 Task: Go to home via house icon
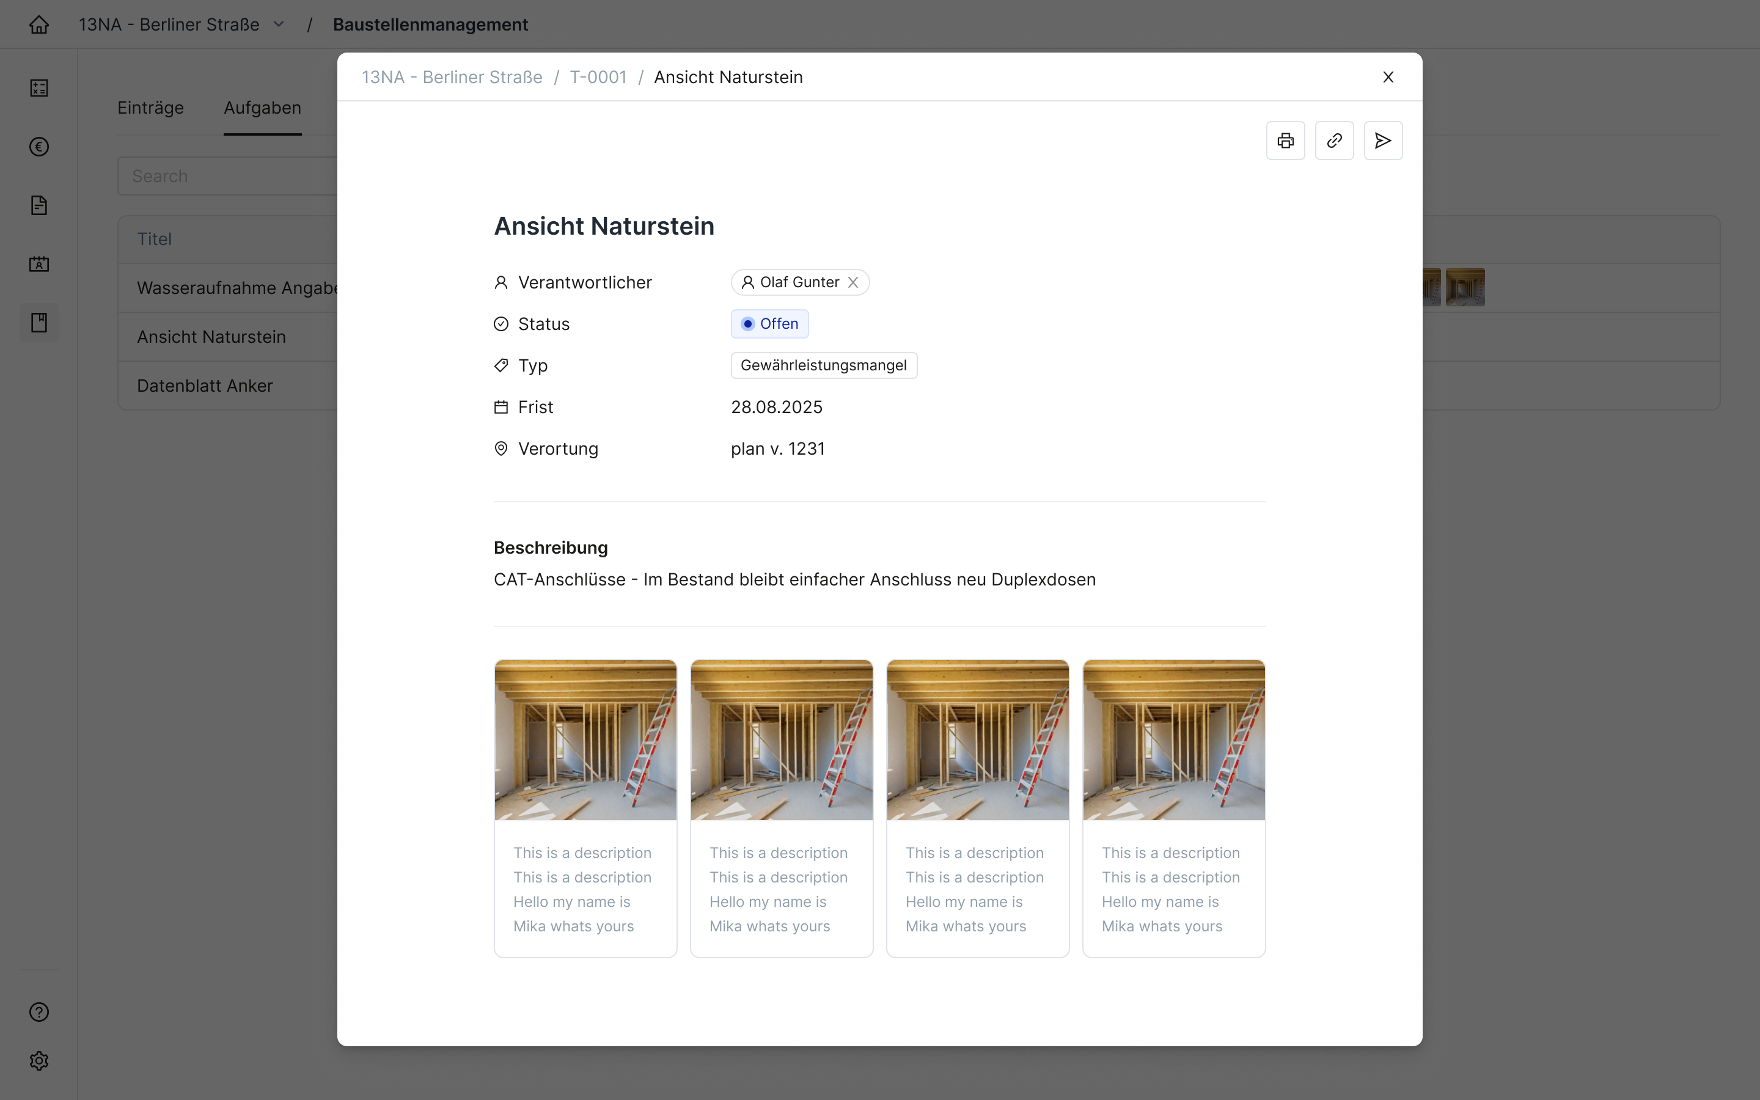[x=39, y=24]
